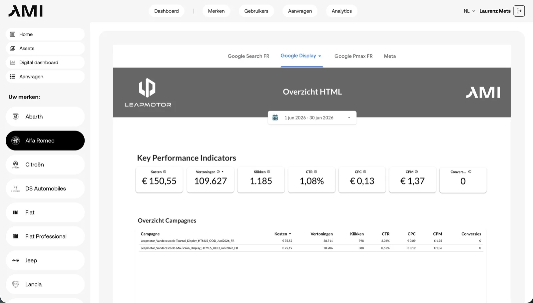Click the Campagne column header
Image resolution: width=533 pixels, height=303 pixels.
[x=150, y=234]
